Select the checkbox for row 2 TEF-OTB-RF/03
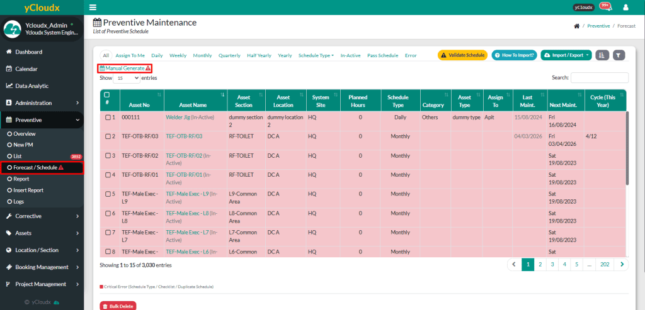Image resolution: width=645 pixels, height=310 pixels. tap(108, 136)
